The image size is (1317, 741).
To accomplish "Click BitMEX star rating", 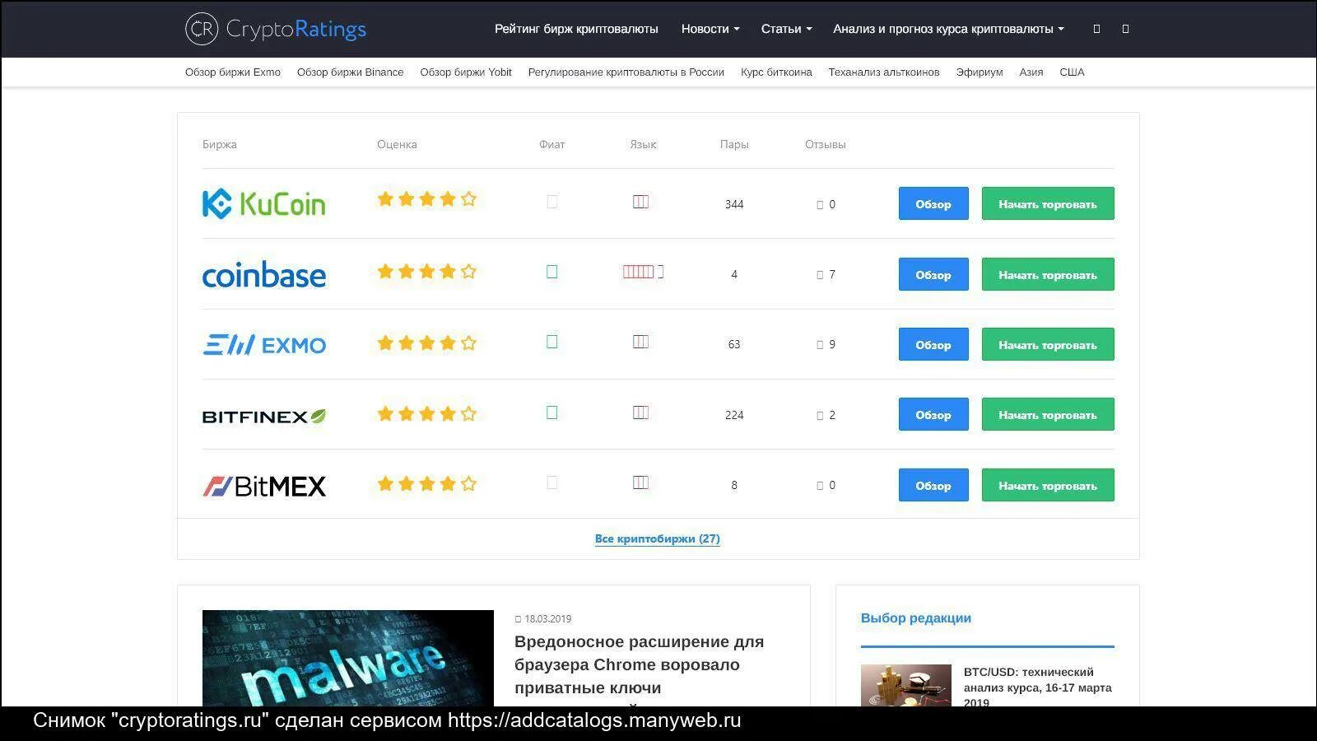I will [x=426, y=483].
